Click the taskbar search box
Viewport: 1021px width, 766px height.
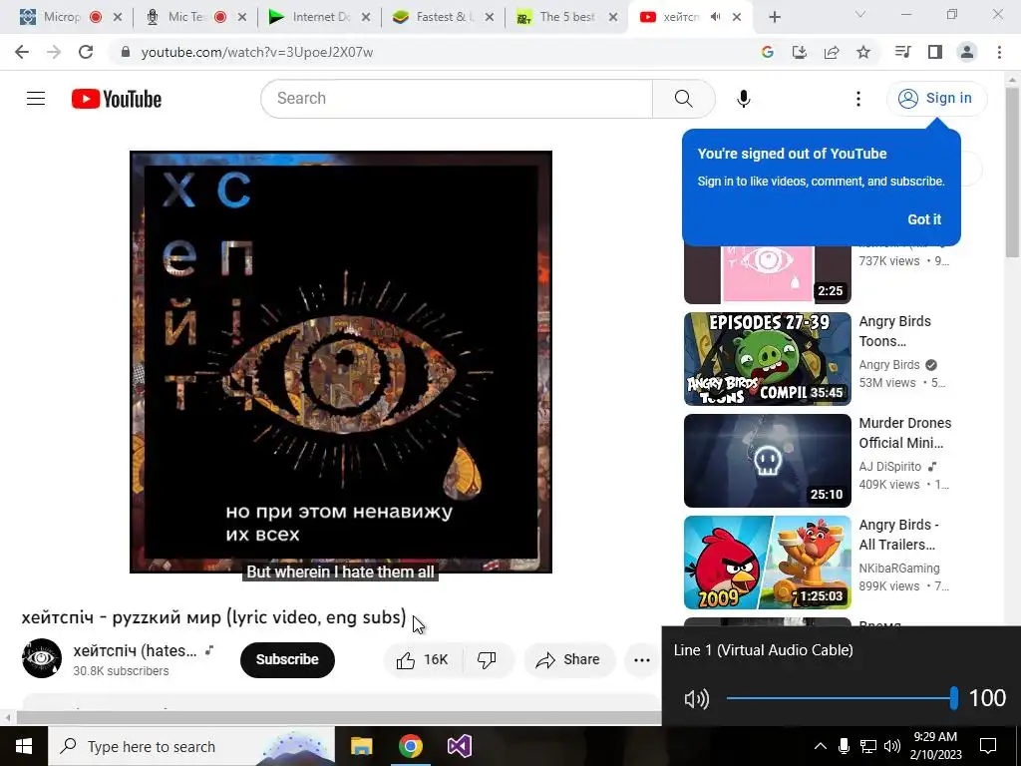[191, 746]
